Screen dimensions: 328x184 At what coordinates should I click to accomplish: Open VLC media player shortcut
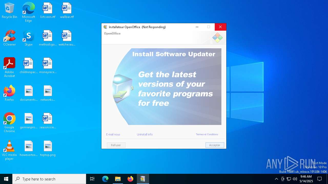(x=9, y=150)
